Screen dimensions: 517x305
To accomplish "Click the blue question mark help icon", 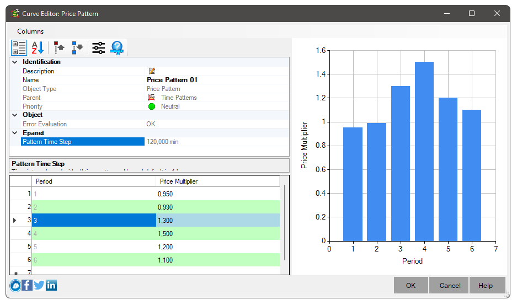I will click(x=116, y=48).
